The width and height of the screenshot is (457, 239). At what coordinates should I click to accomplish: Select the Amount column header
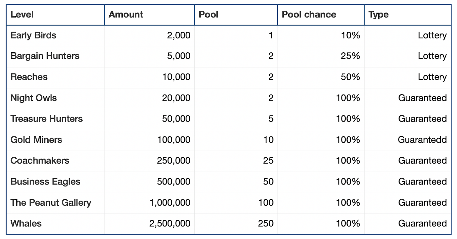click(x=150, y=15)
